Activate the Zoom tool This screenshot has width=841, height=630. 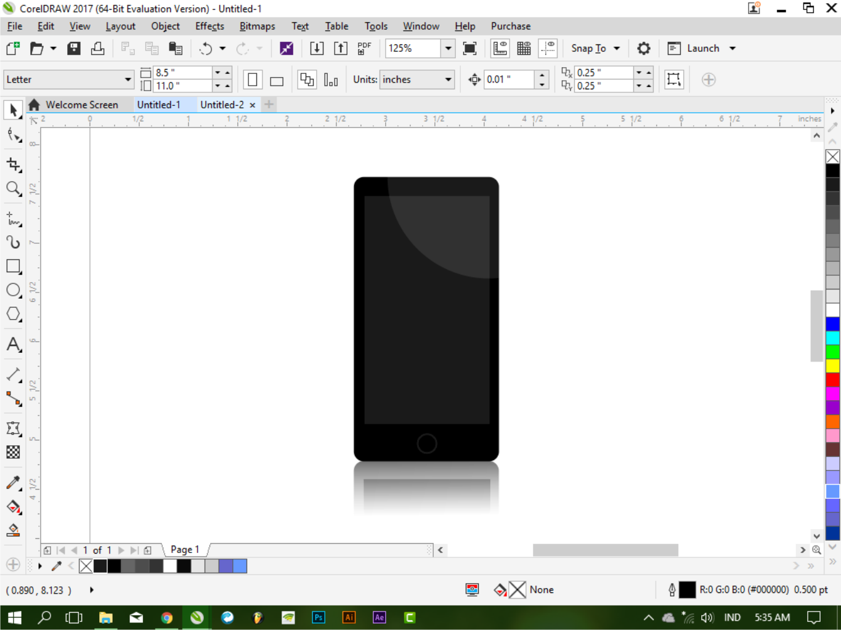pos(13,189)
